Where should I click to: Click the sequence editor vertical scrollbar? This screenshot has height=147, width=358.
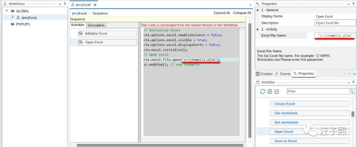tap(250, 80)
